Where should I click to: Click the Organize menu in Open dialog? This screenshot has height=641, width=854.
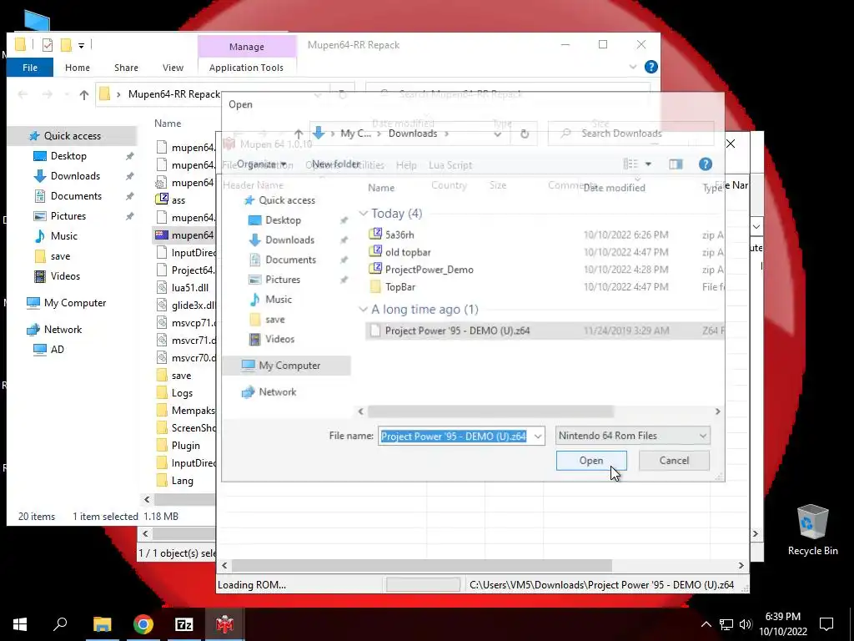point(260,164)
